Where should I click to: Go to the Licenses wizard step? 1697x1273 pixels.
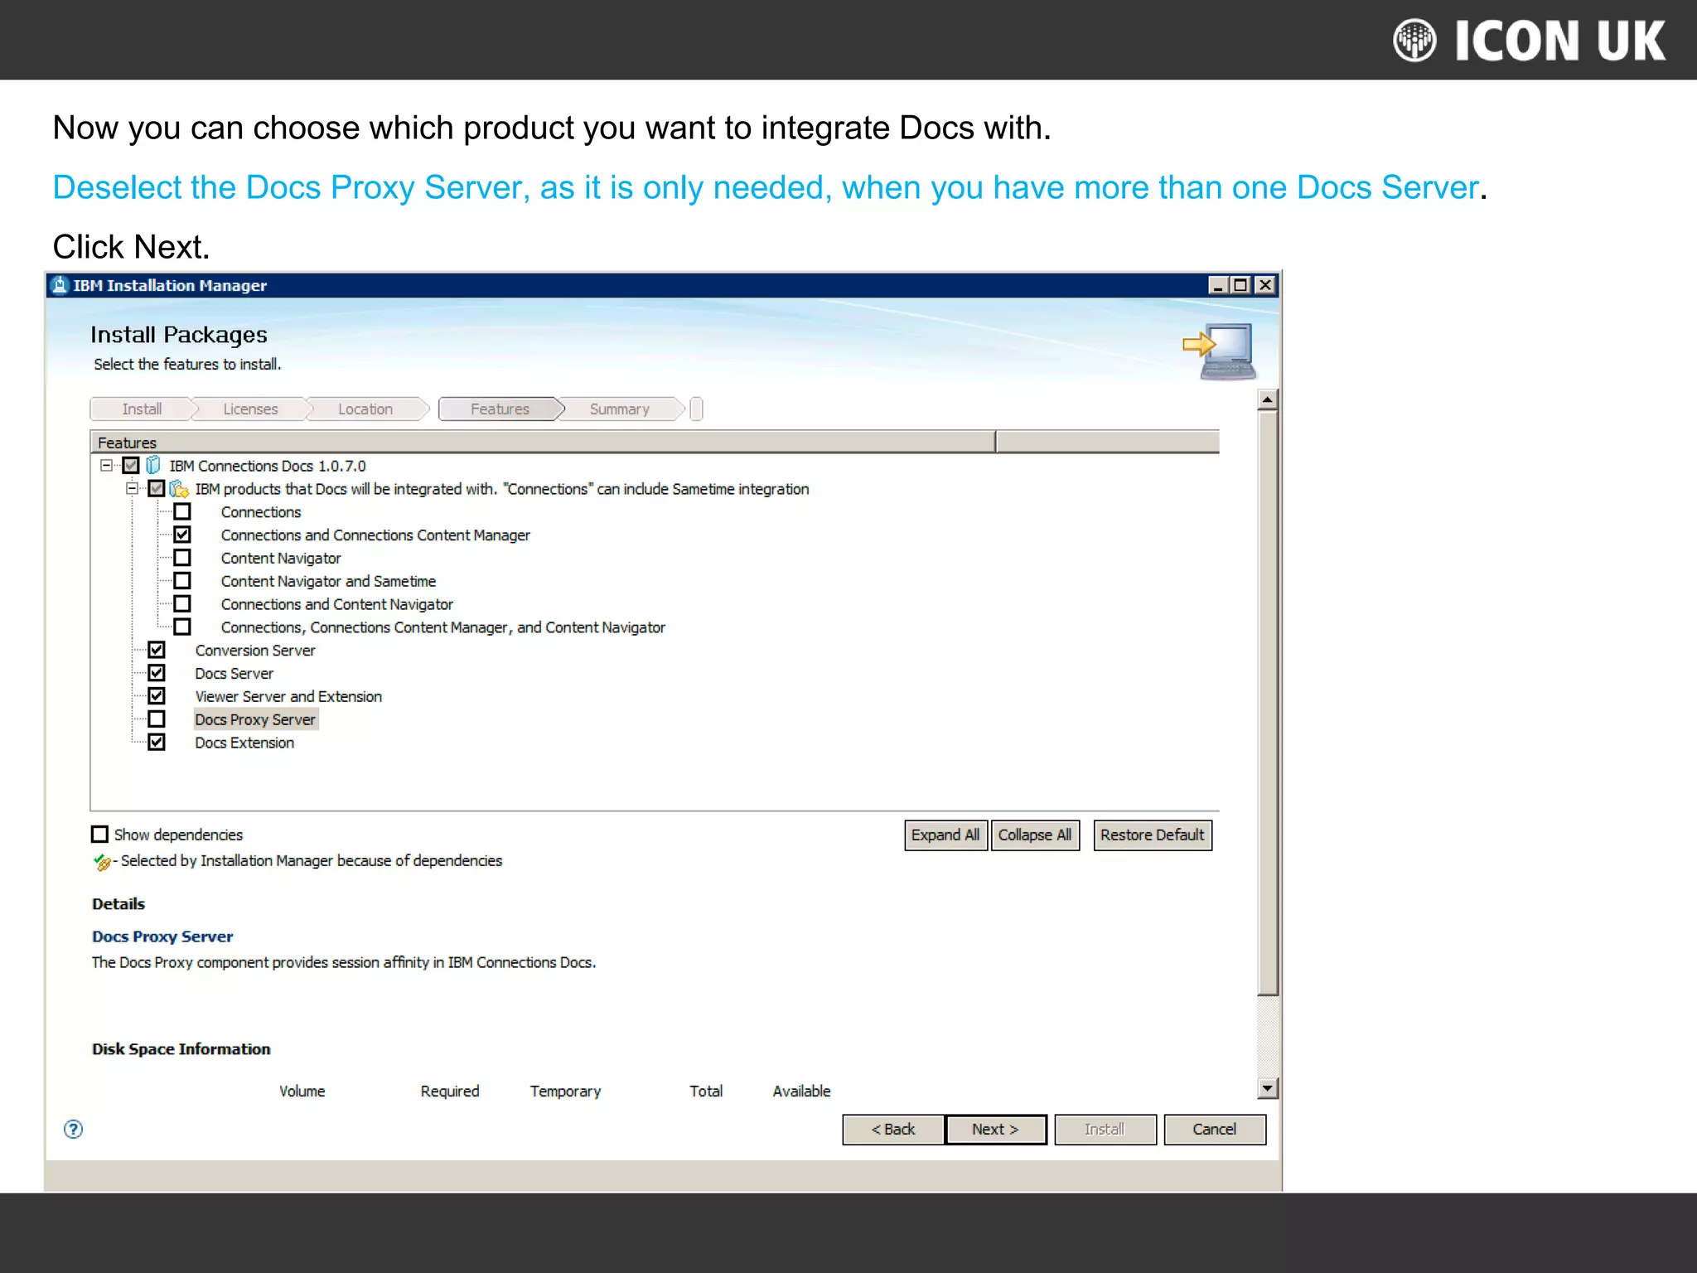250,409
